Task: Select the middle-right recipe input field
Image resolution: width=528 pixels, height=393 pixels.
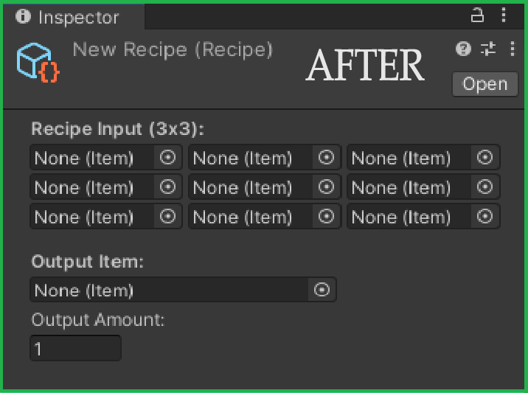Action: click(x=409, y=187)
